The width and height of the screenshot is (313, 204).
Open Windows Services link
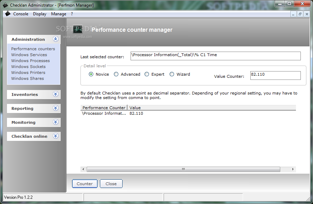(29, 55)
